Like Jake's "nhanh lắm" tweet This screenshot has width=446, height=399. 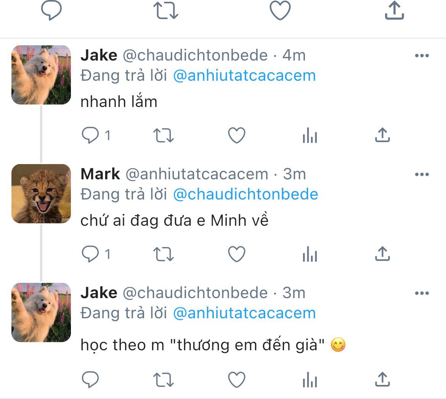click(236, 136)
